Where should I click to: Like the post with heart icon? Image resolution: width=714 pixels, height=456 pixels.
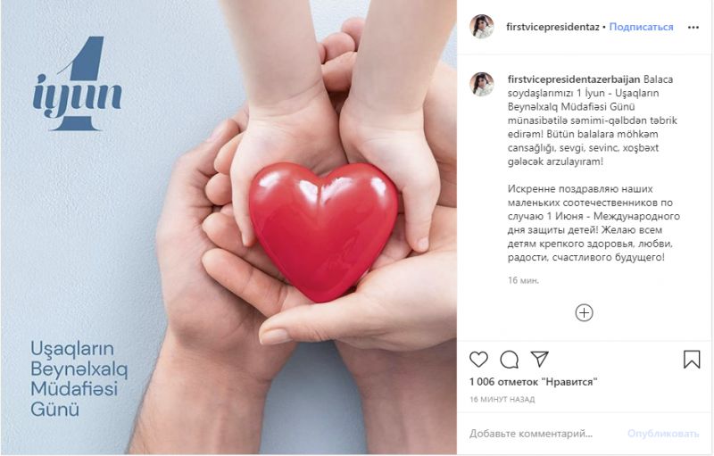pyautogui.click(x=478, y=360)
